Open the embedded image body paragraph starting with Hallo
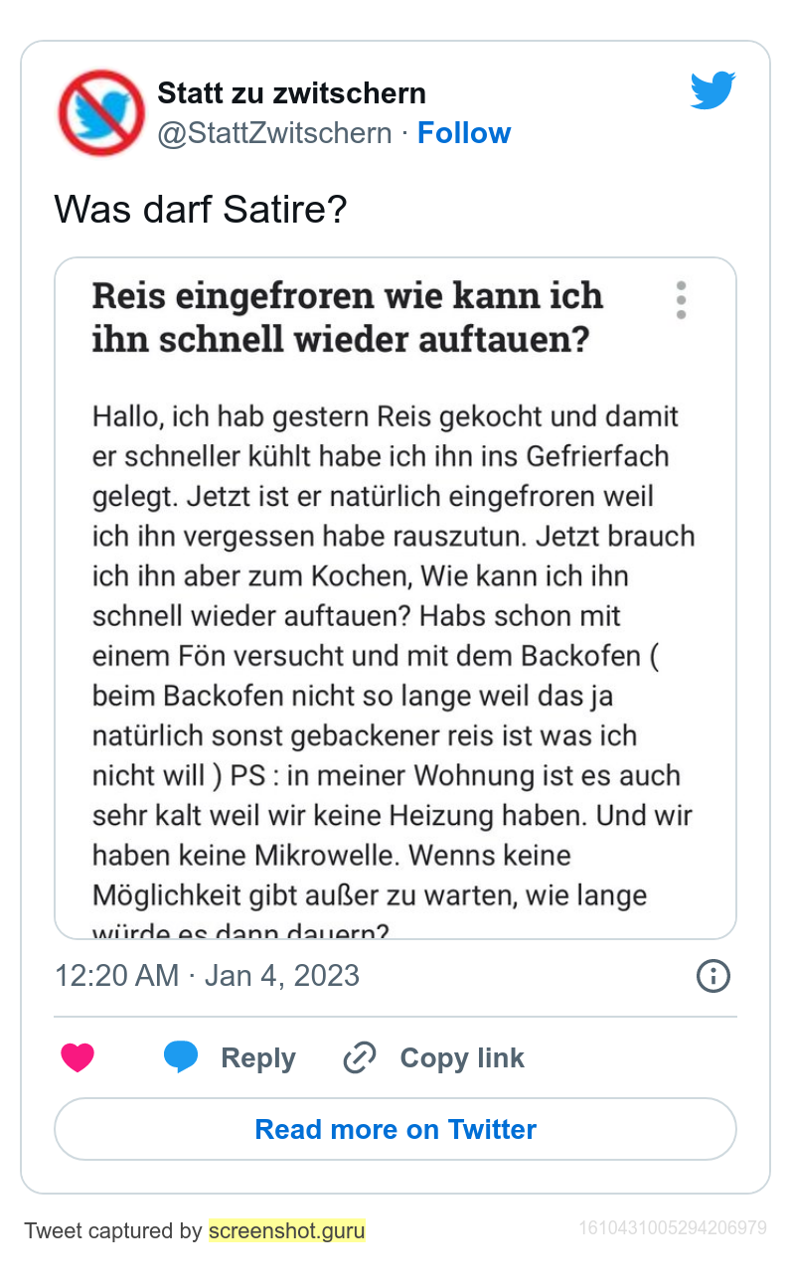Viewport: 791px width, 1286px height. coord(394,656)
